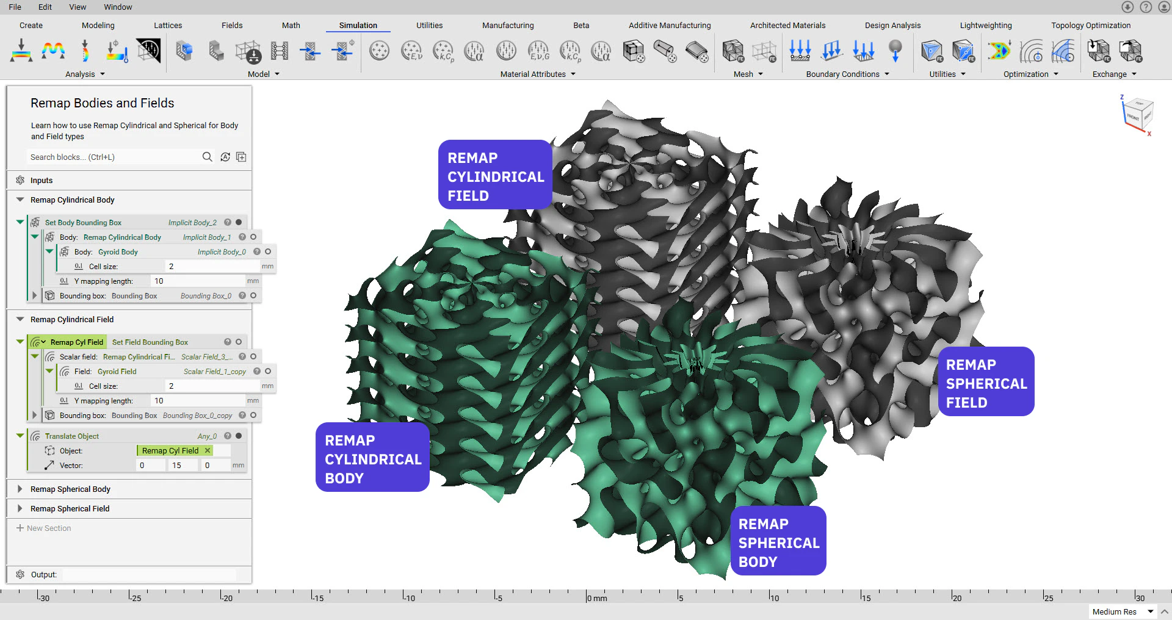Viewport: 1172px width, 620px height.
Task: Select the FE mesh tool
Action: point(733,51)
